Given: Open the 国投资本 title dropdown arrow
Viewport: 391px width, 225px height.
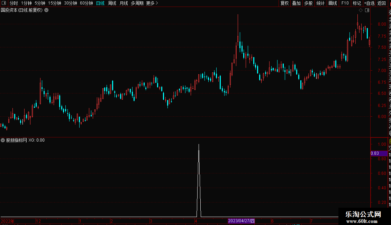Looking at the screenshot, I should [46, 10].
